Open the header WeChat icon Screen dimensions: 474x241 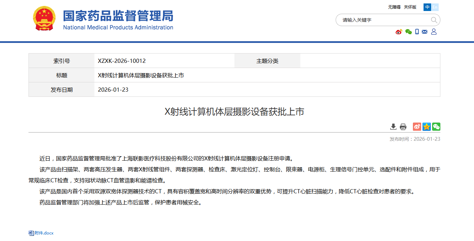(x=408, y=32)
